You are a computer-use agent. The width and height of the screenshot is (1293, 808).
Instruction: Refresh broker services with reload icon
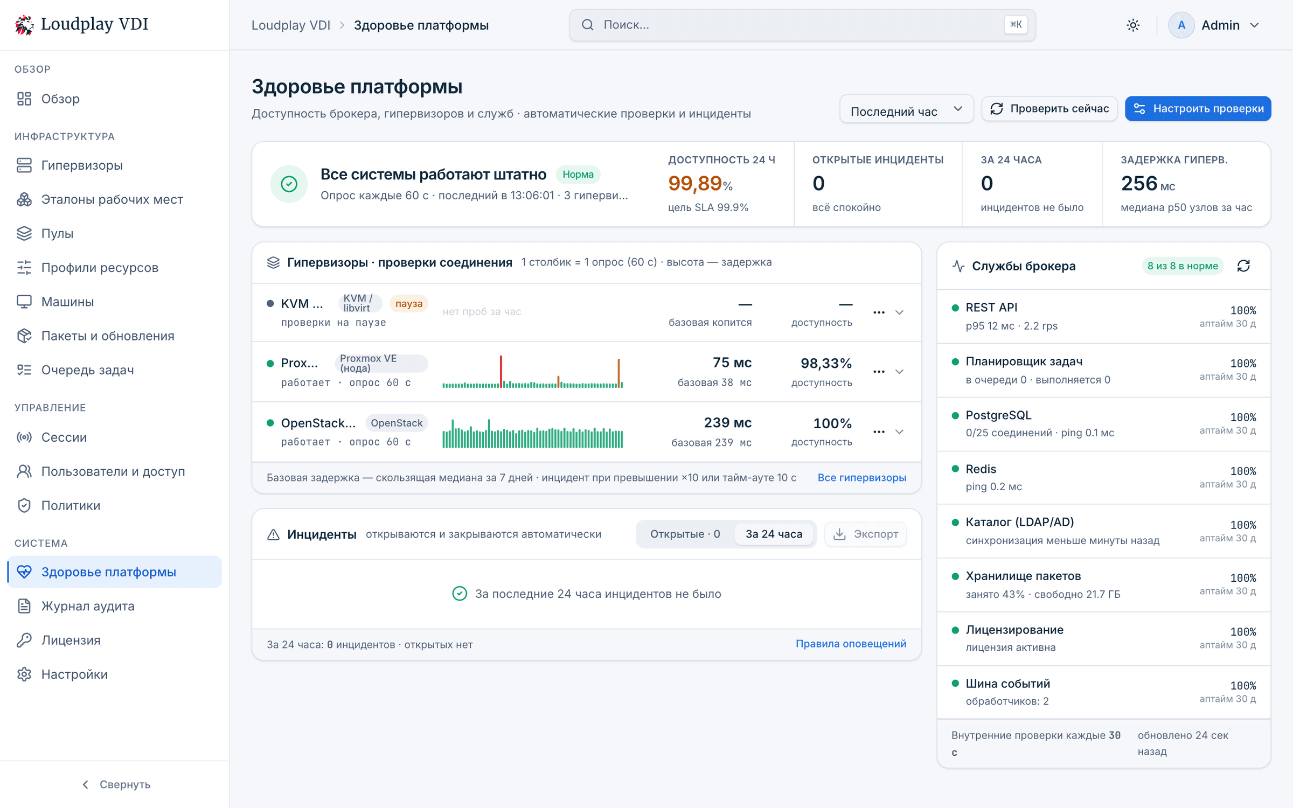[x=1243, y=266]
